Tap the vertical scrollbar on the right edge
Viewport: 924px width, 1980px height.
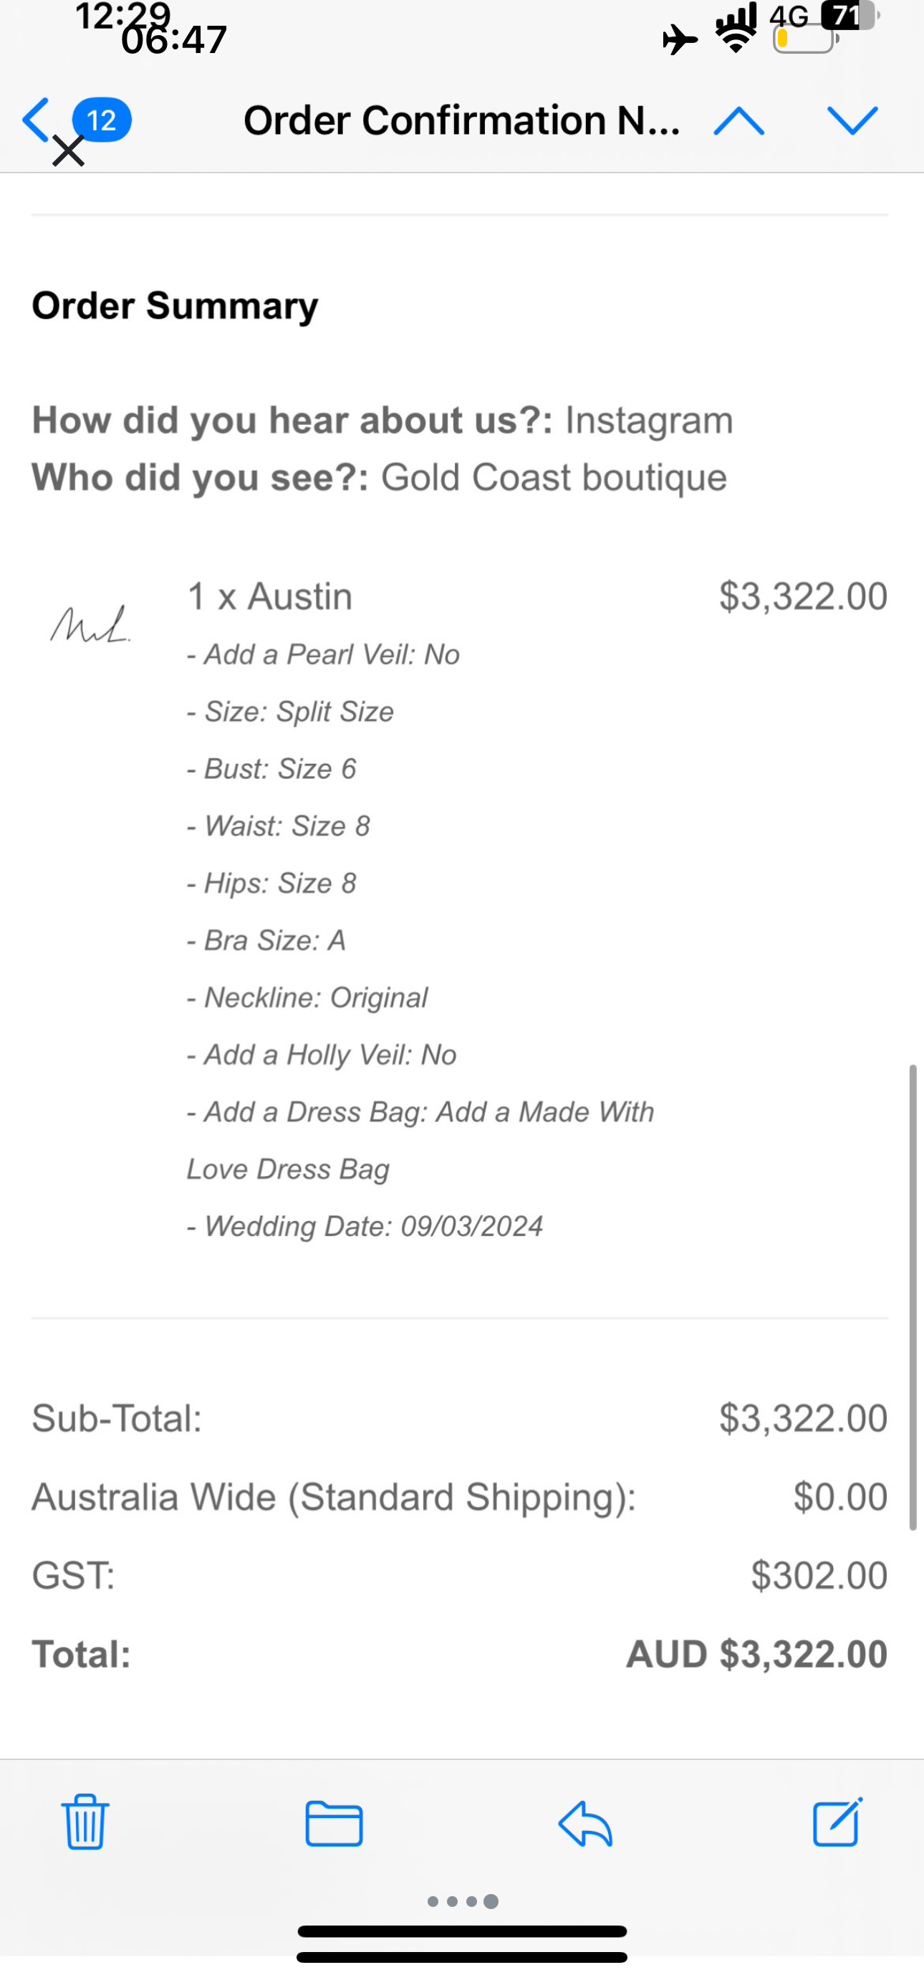pyautogui.click(x=913, y=1298)
